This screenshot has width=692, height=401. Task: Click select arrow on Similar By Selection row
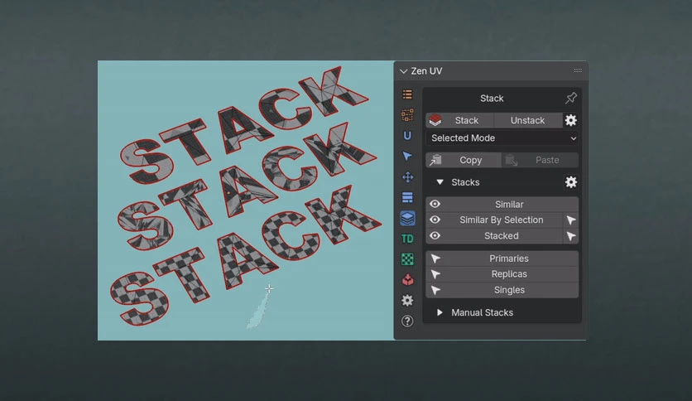point(571,220)
